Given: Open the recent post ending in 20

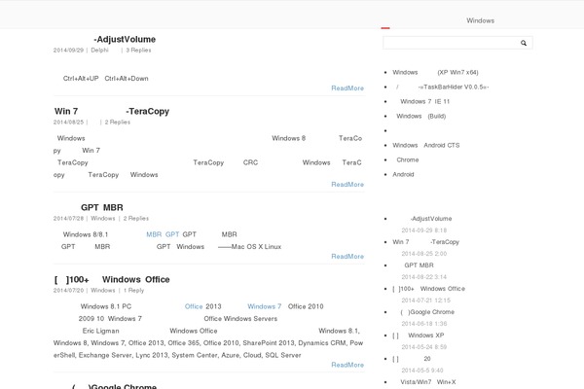Looking at the screenshot, I should (x=412, y=359).
